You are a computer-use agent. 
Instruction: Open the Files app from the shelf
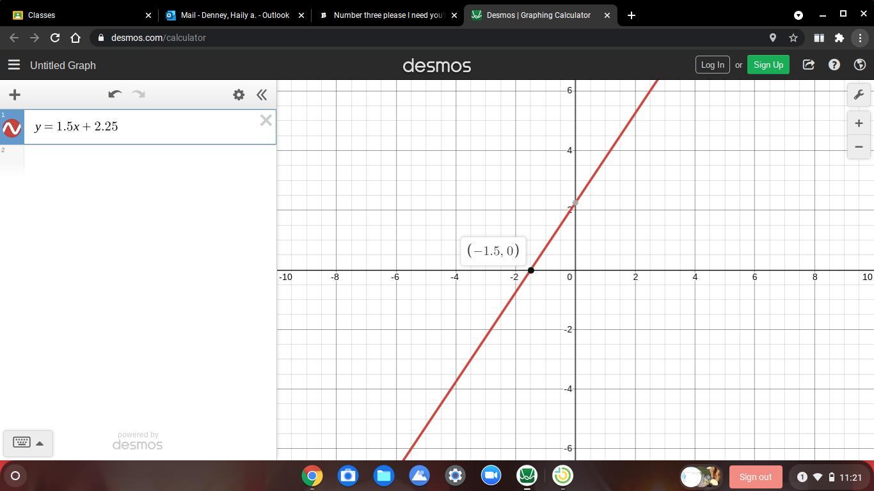(x=384, y=476)
